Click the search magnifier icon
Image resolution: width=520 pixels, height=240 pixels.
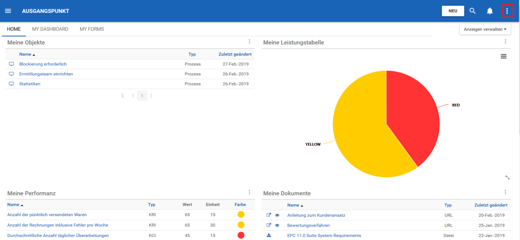coord(473,11)
